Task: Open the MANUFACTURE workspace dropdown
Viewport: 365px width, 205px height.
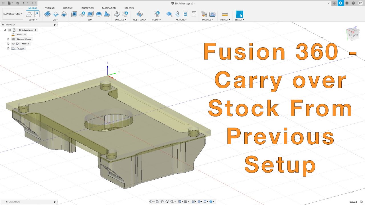Action: point(13,14)
